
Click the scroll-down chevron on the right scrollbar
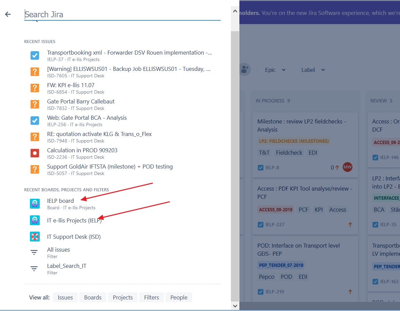(235, 306)
